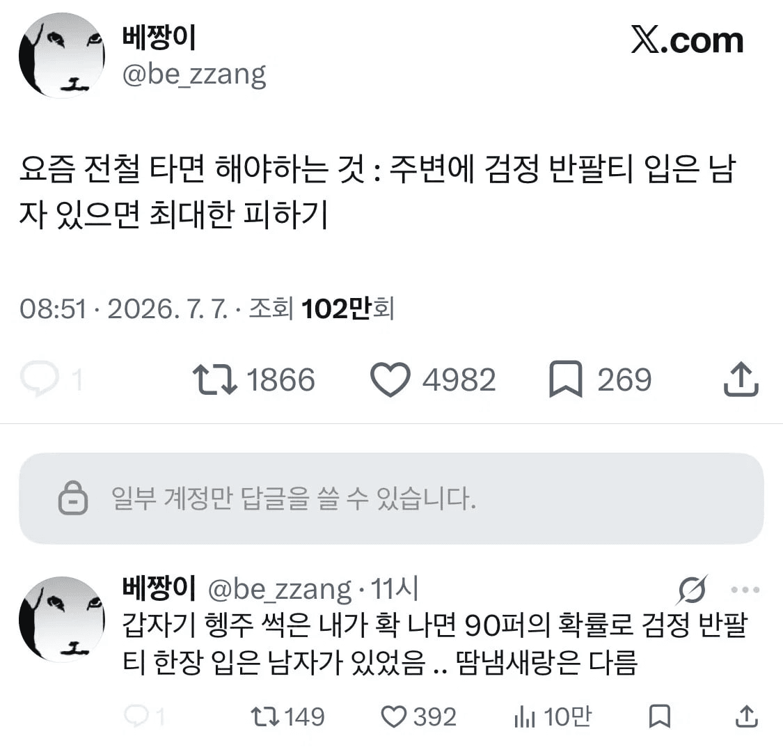Retweet the main post with 1866 reposts

pos(215,379)
